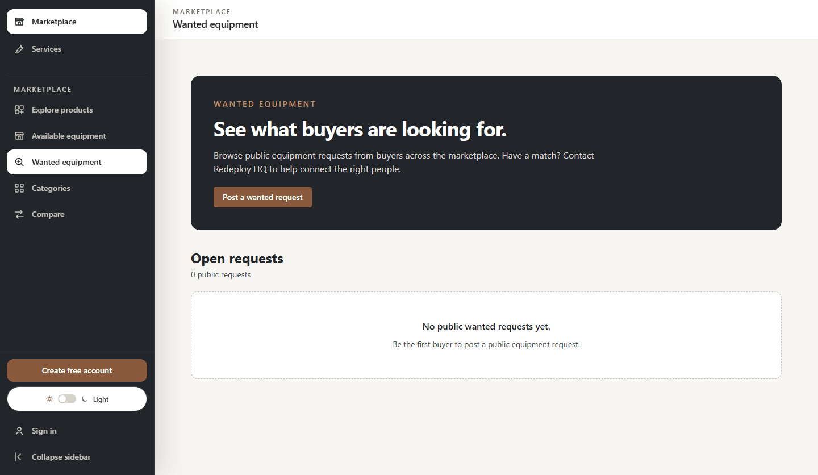Click the Marketplace storefront icon
This screenshot has height=475, width=818.
pos(19,22)
